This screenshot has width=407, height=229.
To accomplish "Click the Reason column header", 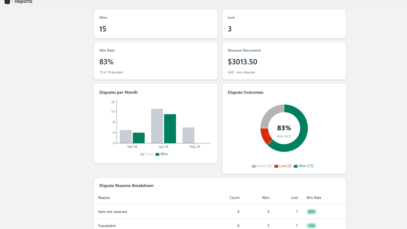I will (x=104, y=198).
